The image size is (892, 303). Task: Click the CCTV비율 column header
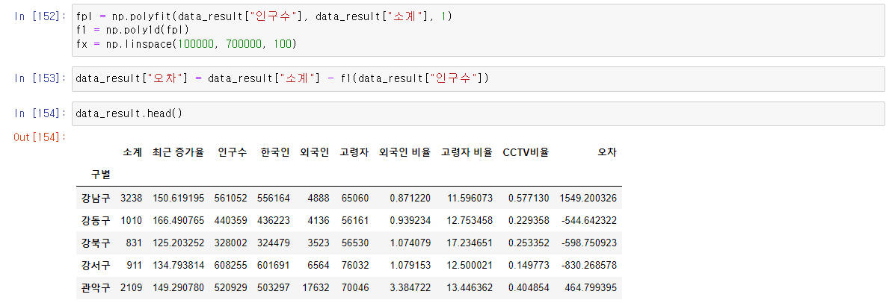click(526, 153)
